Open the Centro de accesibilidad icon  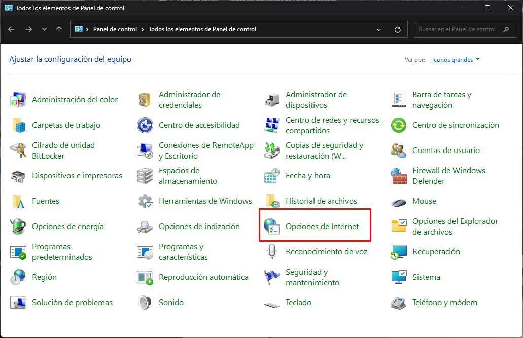pyautogui.click(x=145, y=125)
